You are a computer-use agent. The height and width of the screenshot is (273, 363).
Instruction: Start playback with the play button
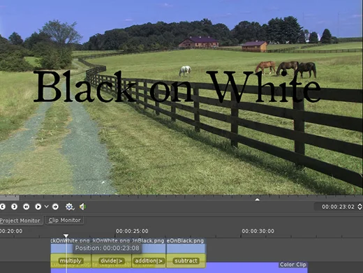pos(38,207)
